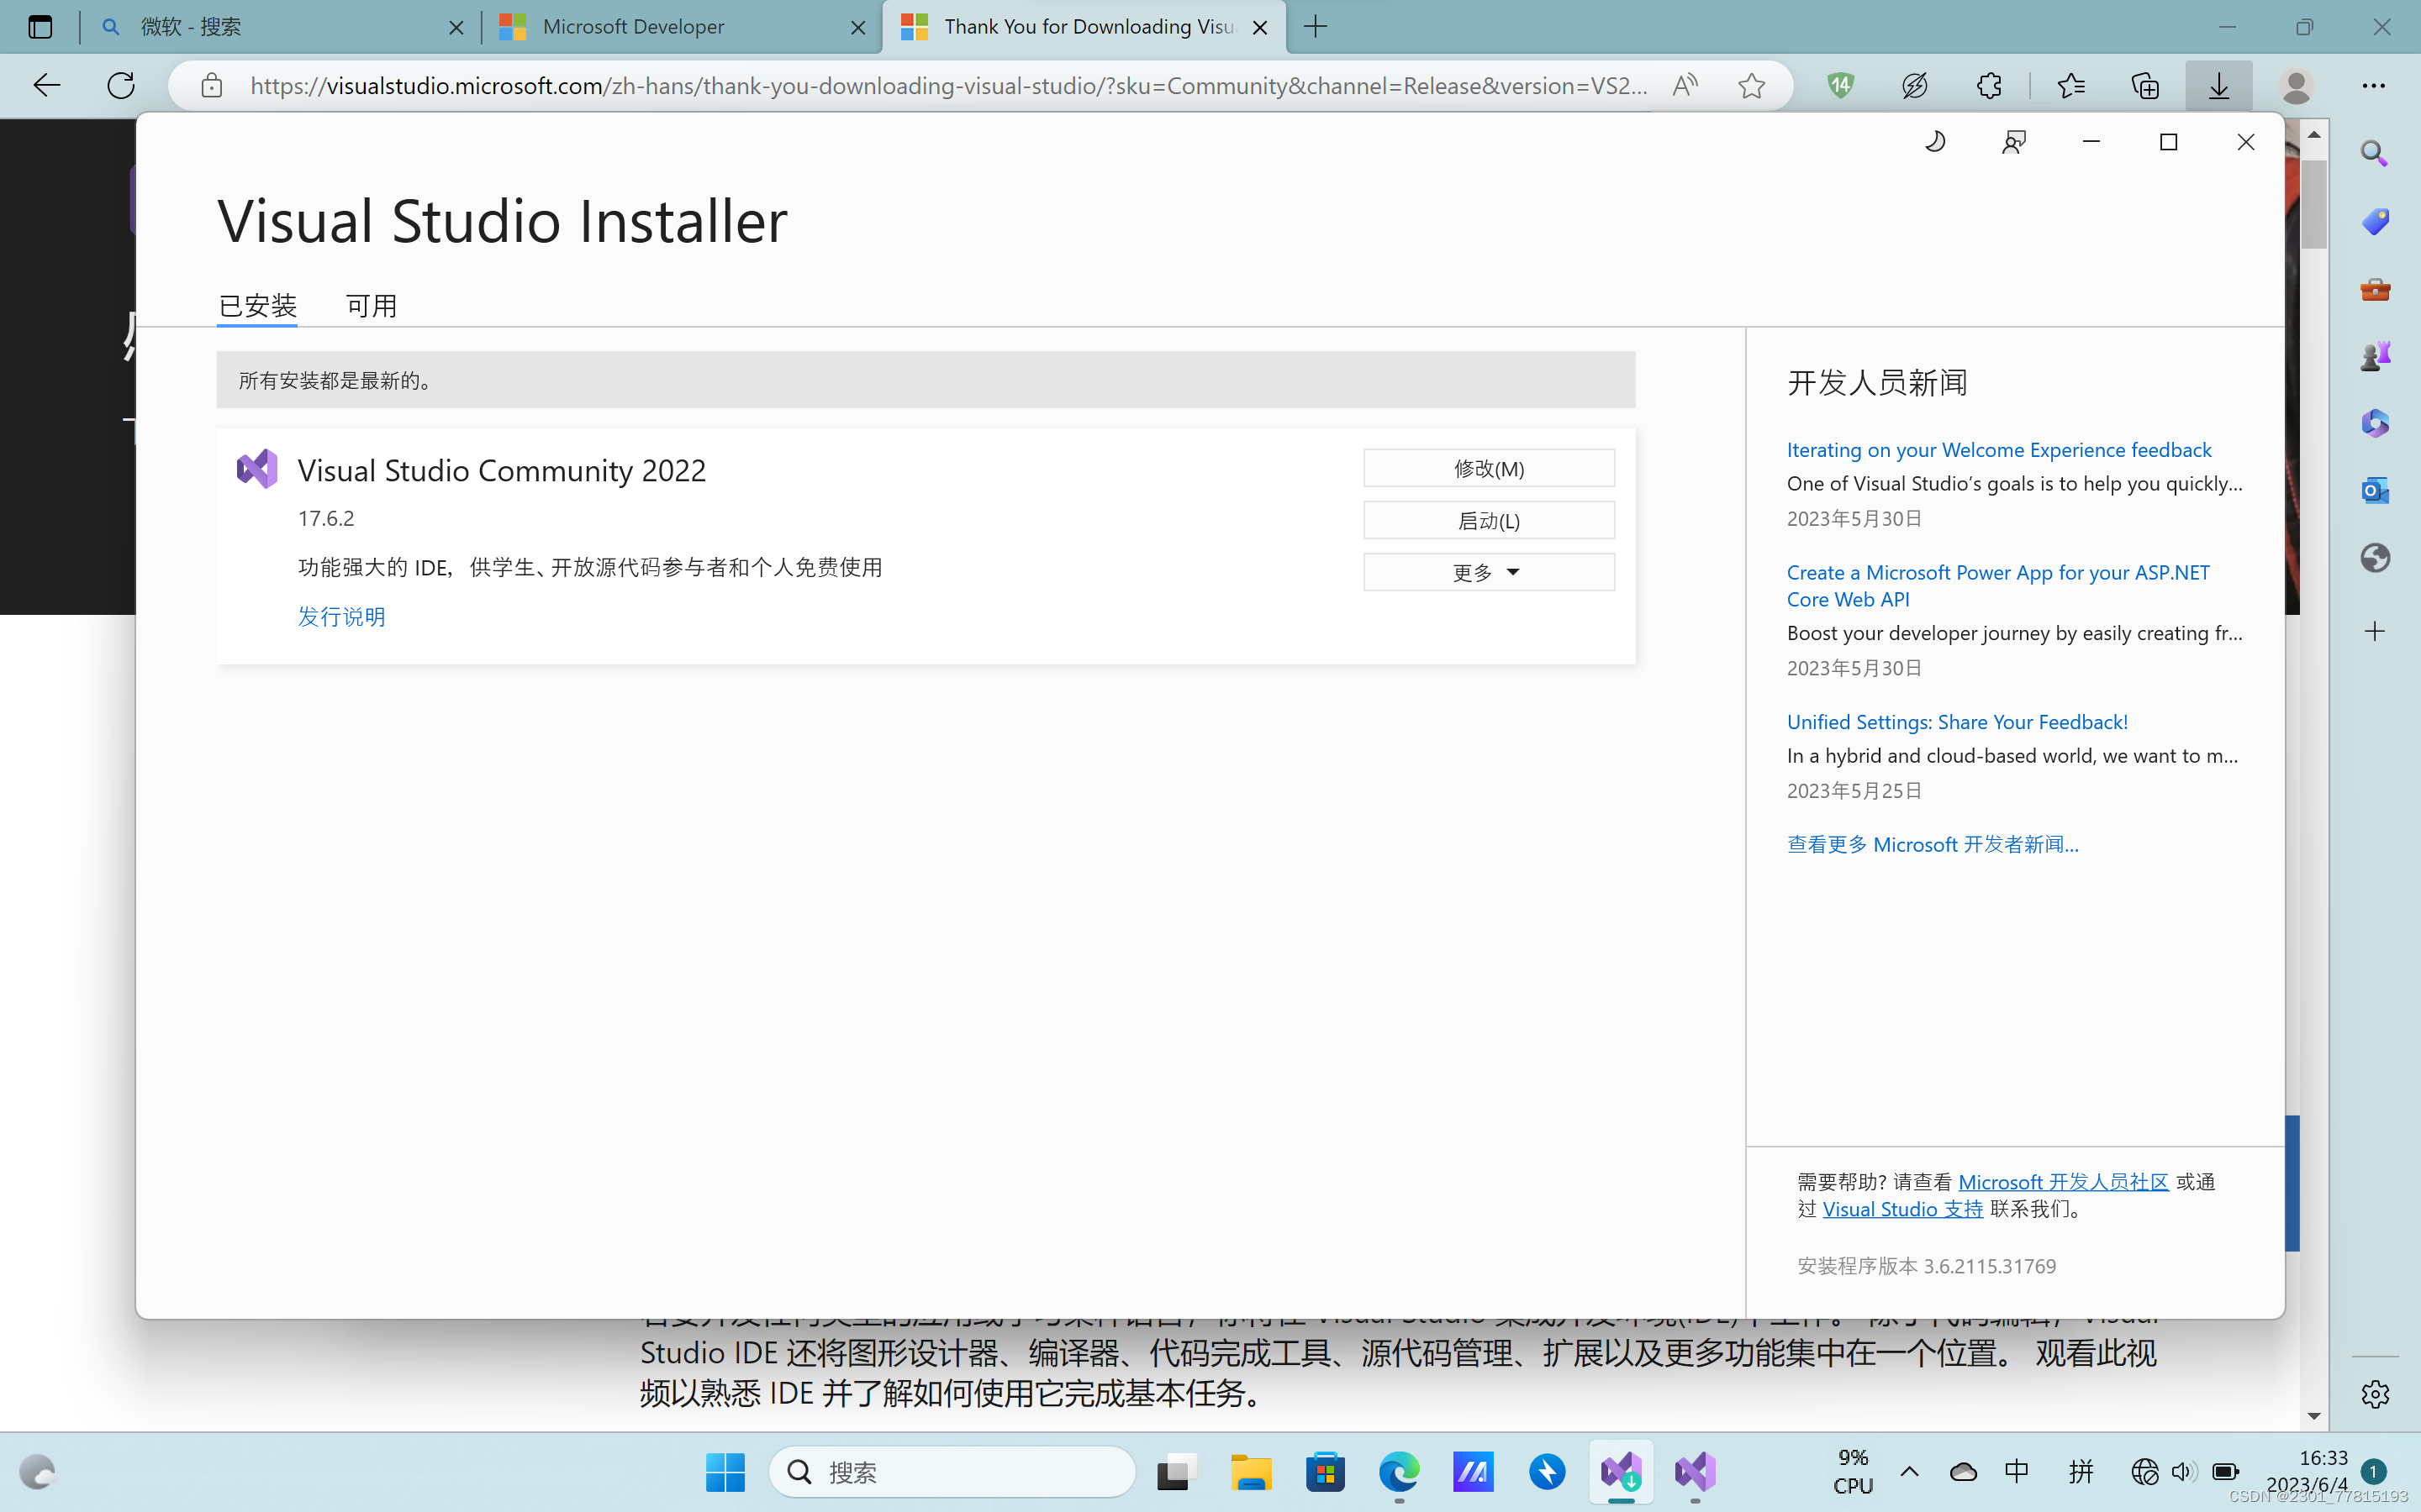The width and height of the screenshot is (2421, 1512).
Task: Show hidden tray icons chevron
Action: point(1909,1471)
